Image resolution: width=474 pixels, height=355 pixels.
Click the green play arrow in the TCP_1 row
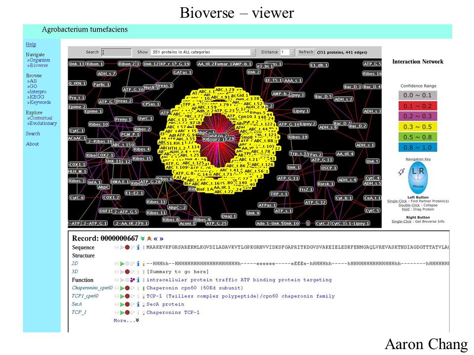point(122,313)
